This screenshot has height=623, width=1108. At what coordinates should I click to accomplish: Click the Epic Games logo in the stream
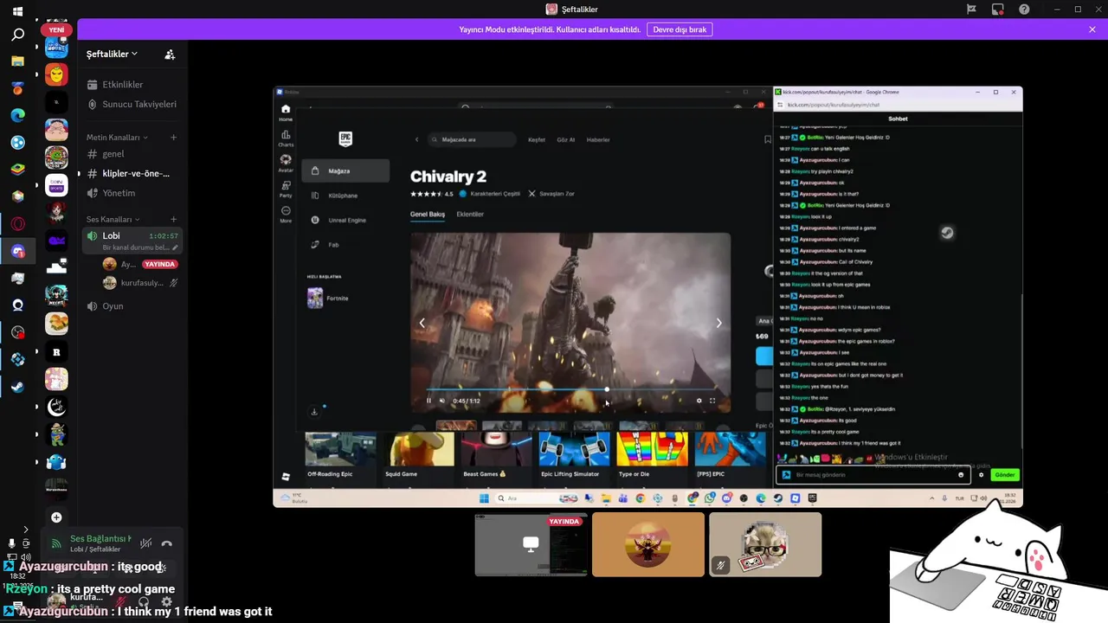point(345,138)
